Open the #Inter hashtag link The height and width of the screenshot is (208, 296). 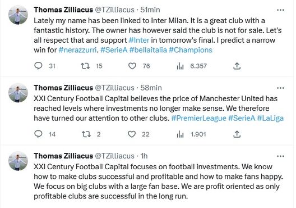pos(139,40)
